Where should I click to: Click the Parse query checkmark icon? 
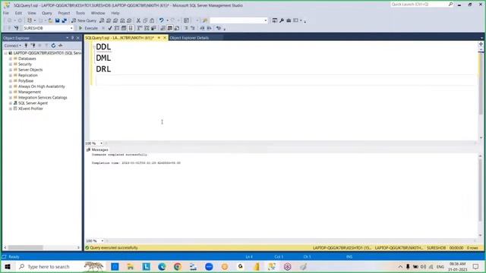109,28
